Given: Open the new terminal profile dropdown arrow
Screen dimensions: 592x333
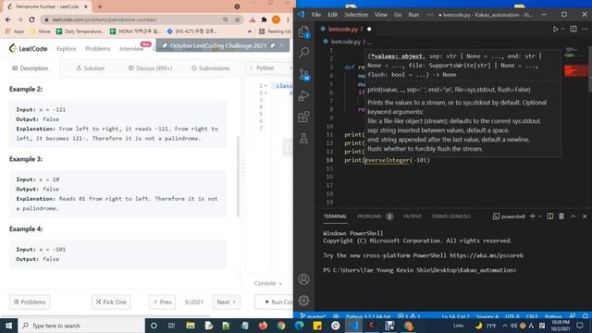Looking at the screenshot, I should (x=539, y=216).
